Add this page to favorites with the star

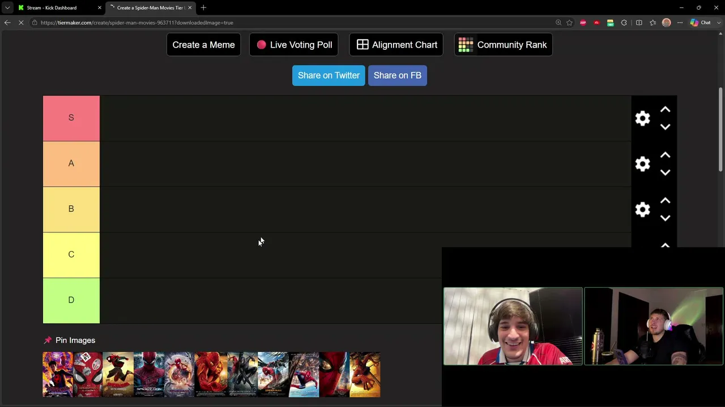pyautogui.click(x=569, y=23)
